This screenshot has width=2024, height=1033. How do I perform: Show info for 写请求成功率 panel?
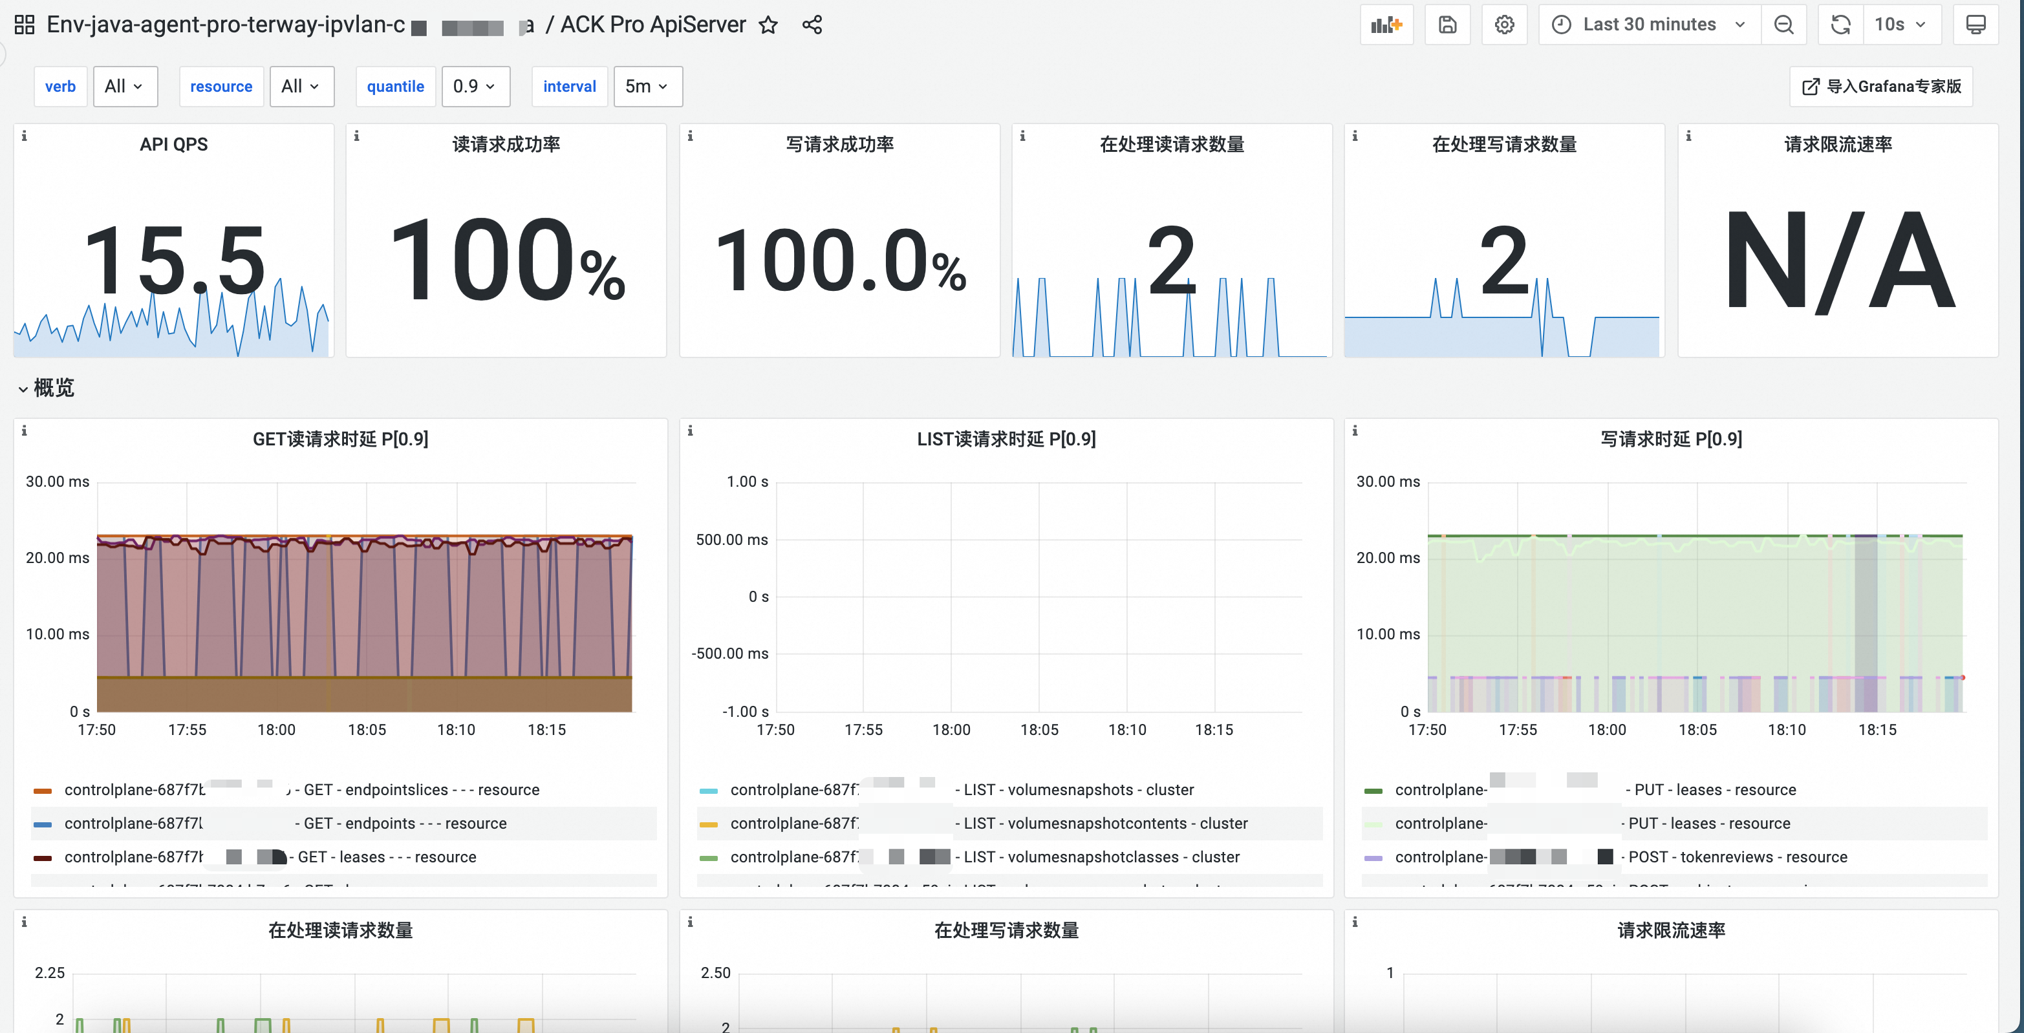click(x=690, y=136)
